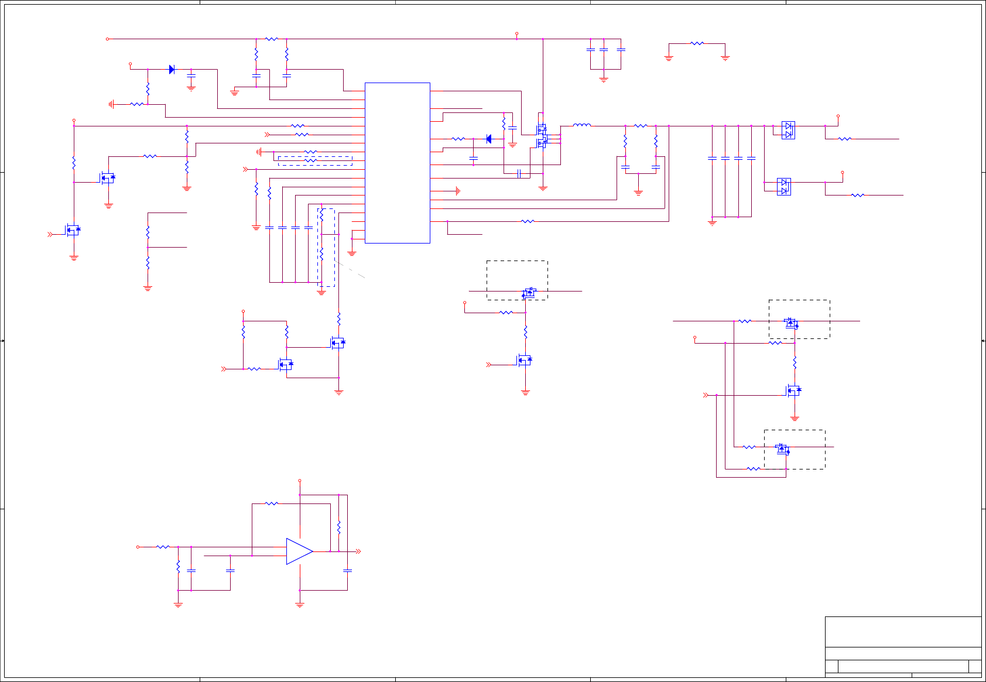The width and height of the screenshot is (986, 682).
Task: Click the title block in the sheet corner
Action: (x=903, y=646)
